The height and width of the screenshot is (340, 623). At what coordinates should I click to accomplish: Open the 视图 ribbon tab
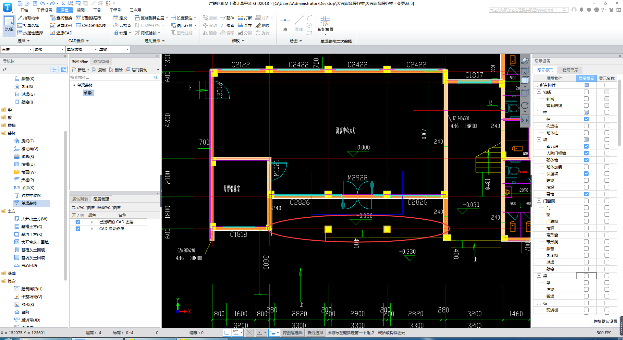click(80, 10)
